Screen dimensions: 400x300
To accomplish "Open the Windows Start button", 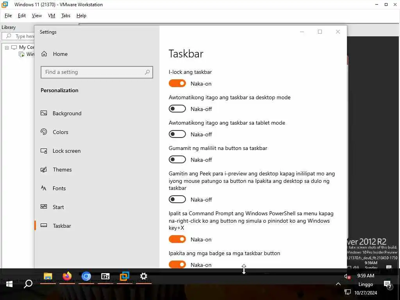I will [x=9, y=284].
